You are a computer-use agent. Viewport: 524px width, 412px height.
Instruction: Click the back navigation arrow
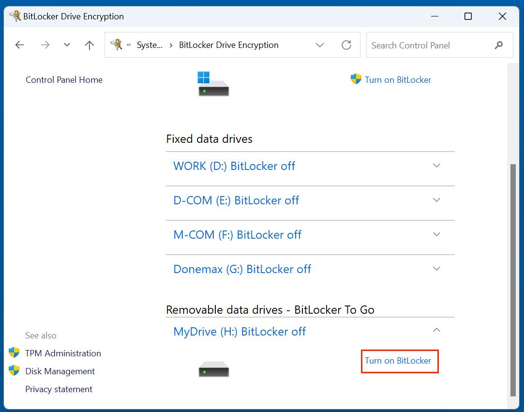19,45
